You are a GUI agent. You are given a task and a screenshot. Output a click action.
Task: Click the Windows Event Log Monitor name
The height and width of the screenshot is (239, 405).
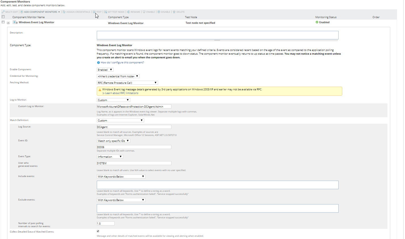(x=37, y=22)
